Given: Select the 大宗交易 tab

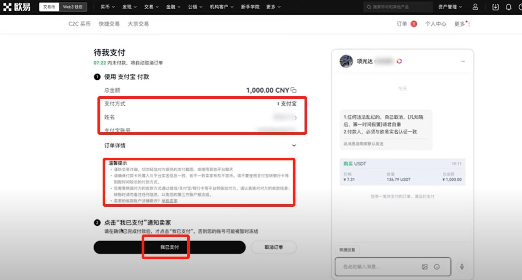Looking at the screenshot, I should pos(138,24).
